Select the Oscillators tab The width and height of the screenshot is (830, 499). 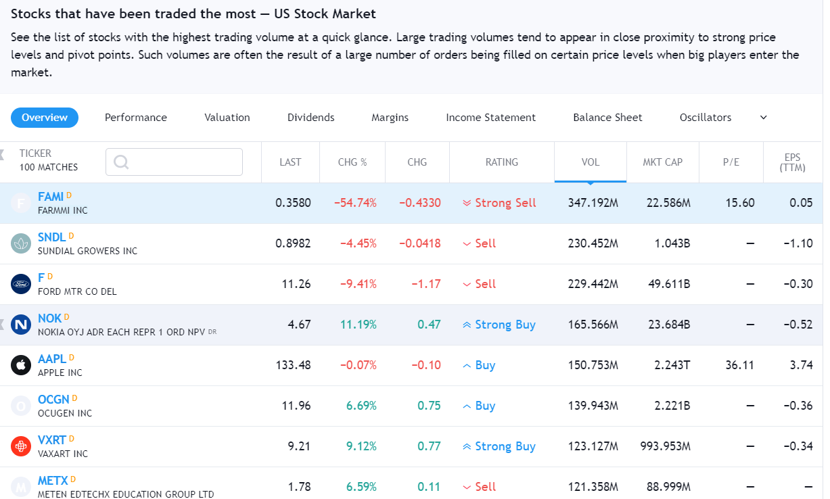coord(706,118)
